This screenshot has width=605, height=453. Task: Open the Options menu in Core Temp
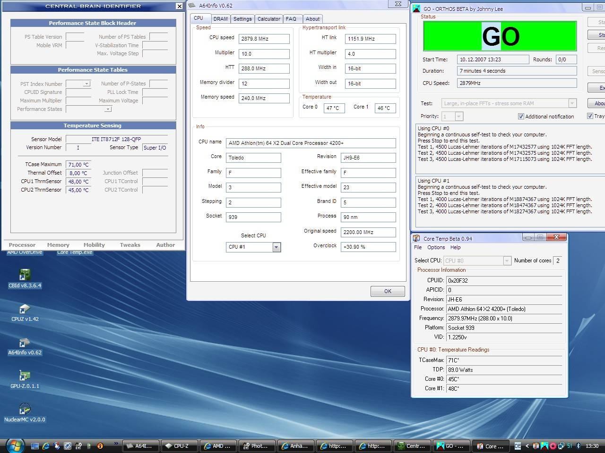click(436, 247)
